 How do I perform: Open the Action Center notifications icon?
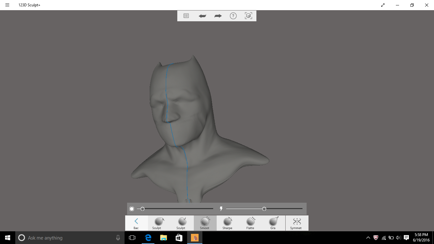coord(406,238)
